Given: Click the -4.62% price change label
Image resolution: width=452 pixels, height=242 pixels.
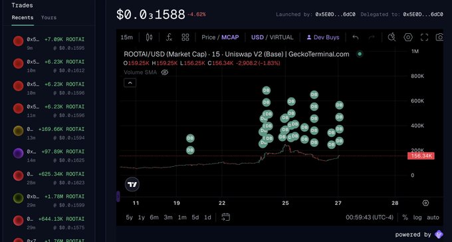Looking at the screenshot, I should (197, 14).
